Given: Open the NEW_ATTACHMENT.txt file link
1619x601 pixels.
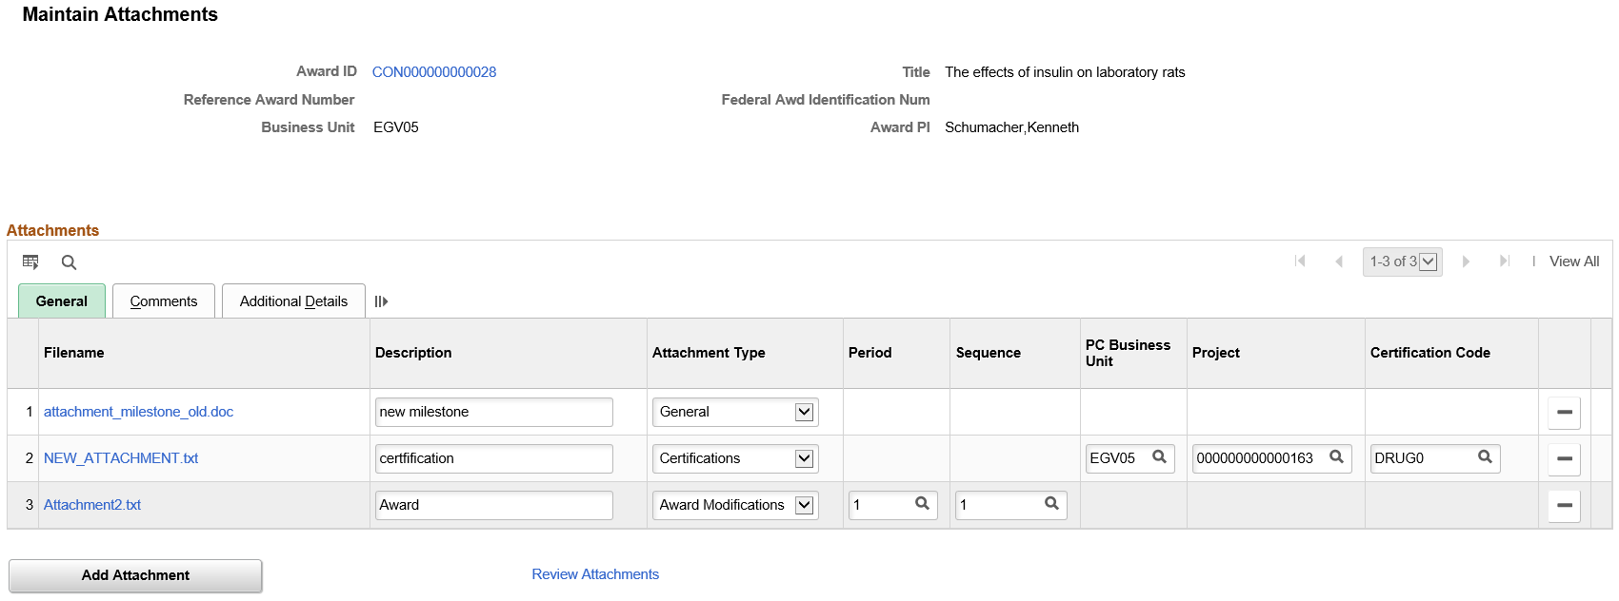Looking at the screenshot, I should [x=121, y=458].
